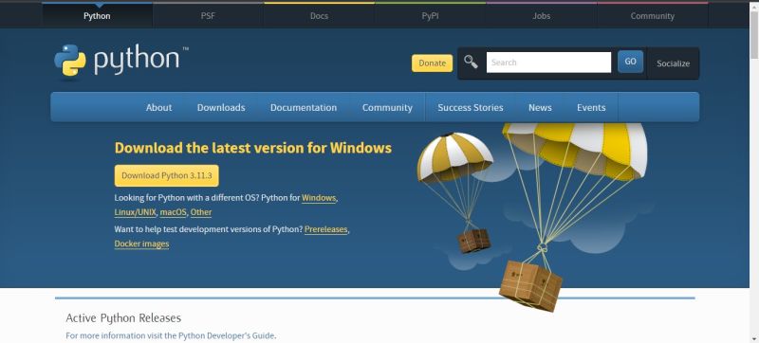Screen dimensions: 759x343
Task: Follow the Windows download link
Action: (319, 198)
